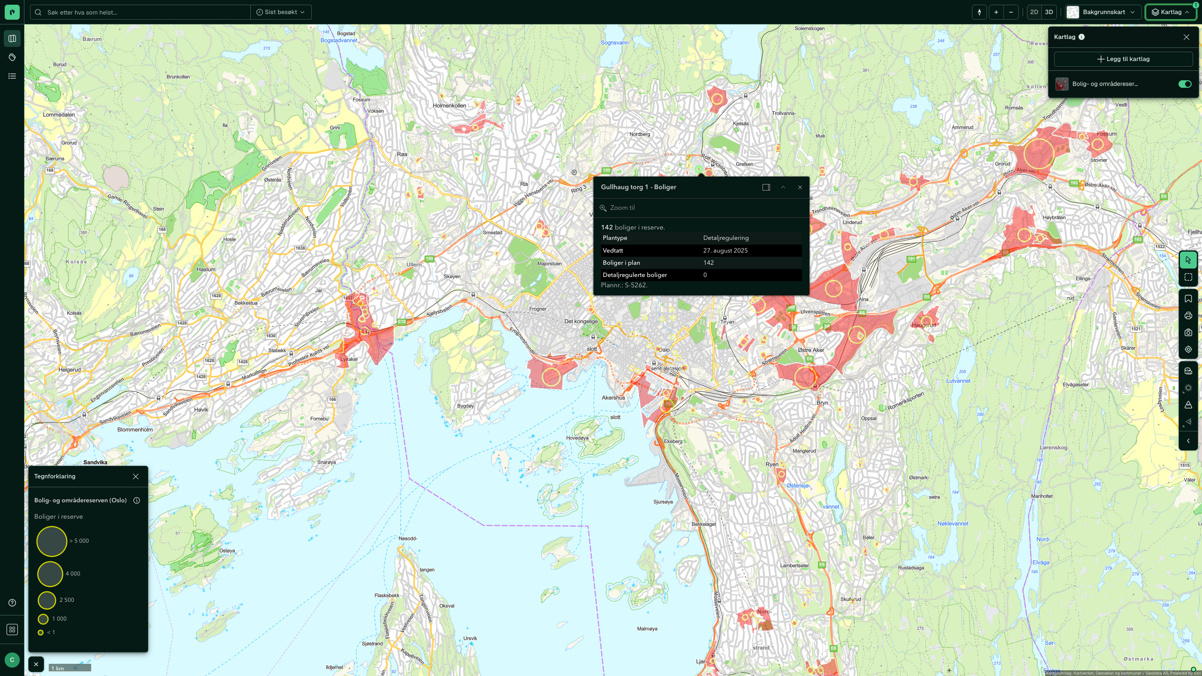Reset map orientation with compass icon

(979, 12)
